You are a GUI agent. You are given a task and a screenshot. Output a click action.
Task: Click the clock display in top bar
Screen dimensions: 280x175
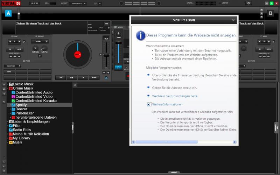tap(34, 3)
